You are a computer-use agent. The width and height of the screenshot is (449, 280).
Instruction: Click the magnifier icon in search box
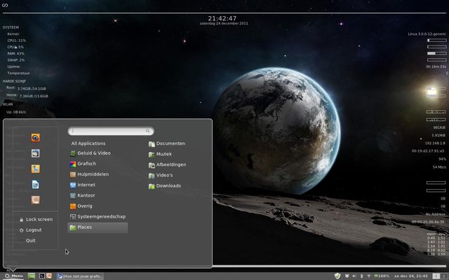tap(148, 131)
